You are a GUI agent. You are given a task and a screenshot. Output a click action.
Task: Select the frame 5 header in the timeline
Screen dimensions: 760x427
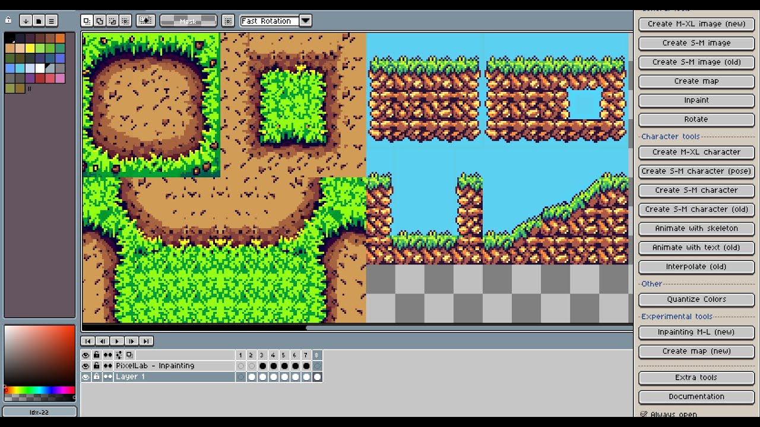pos(284,355)
